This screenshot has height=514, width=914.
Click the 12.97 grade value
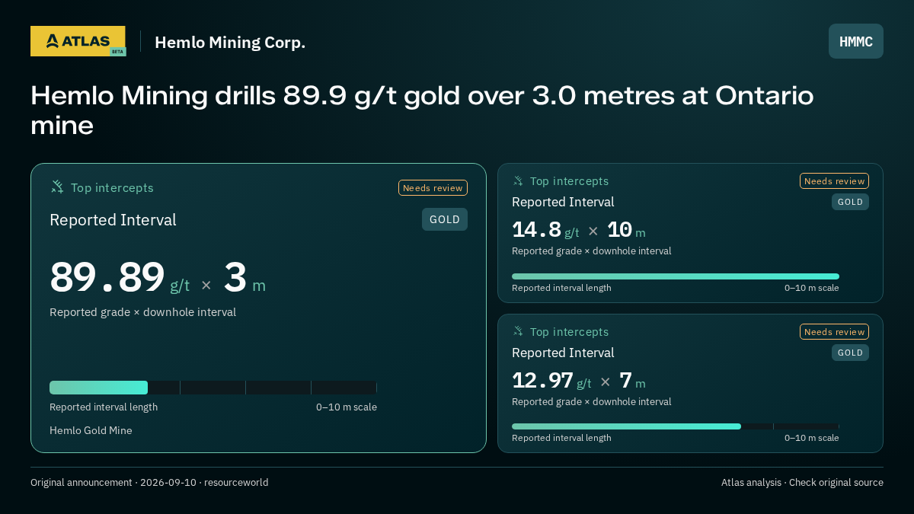[x=542, y=380]
